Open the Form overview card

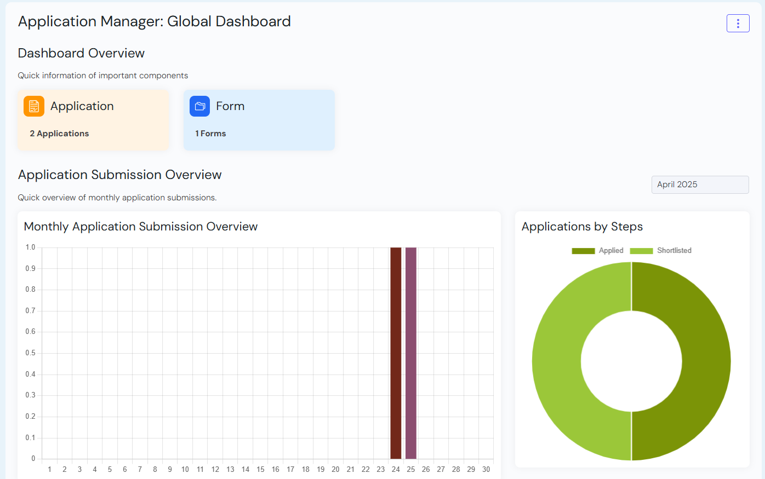[x=259, y=120]
